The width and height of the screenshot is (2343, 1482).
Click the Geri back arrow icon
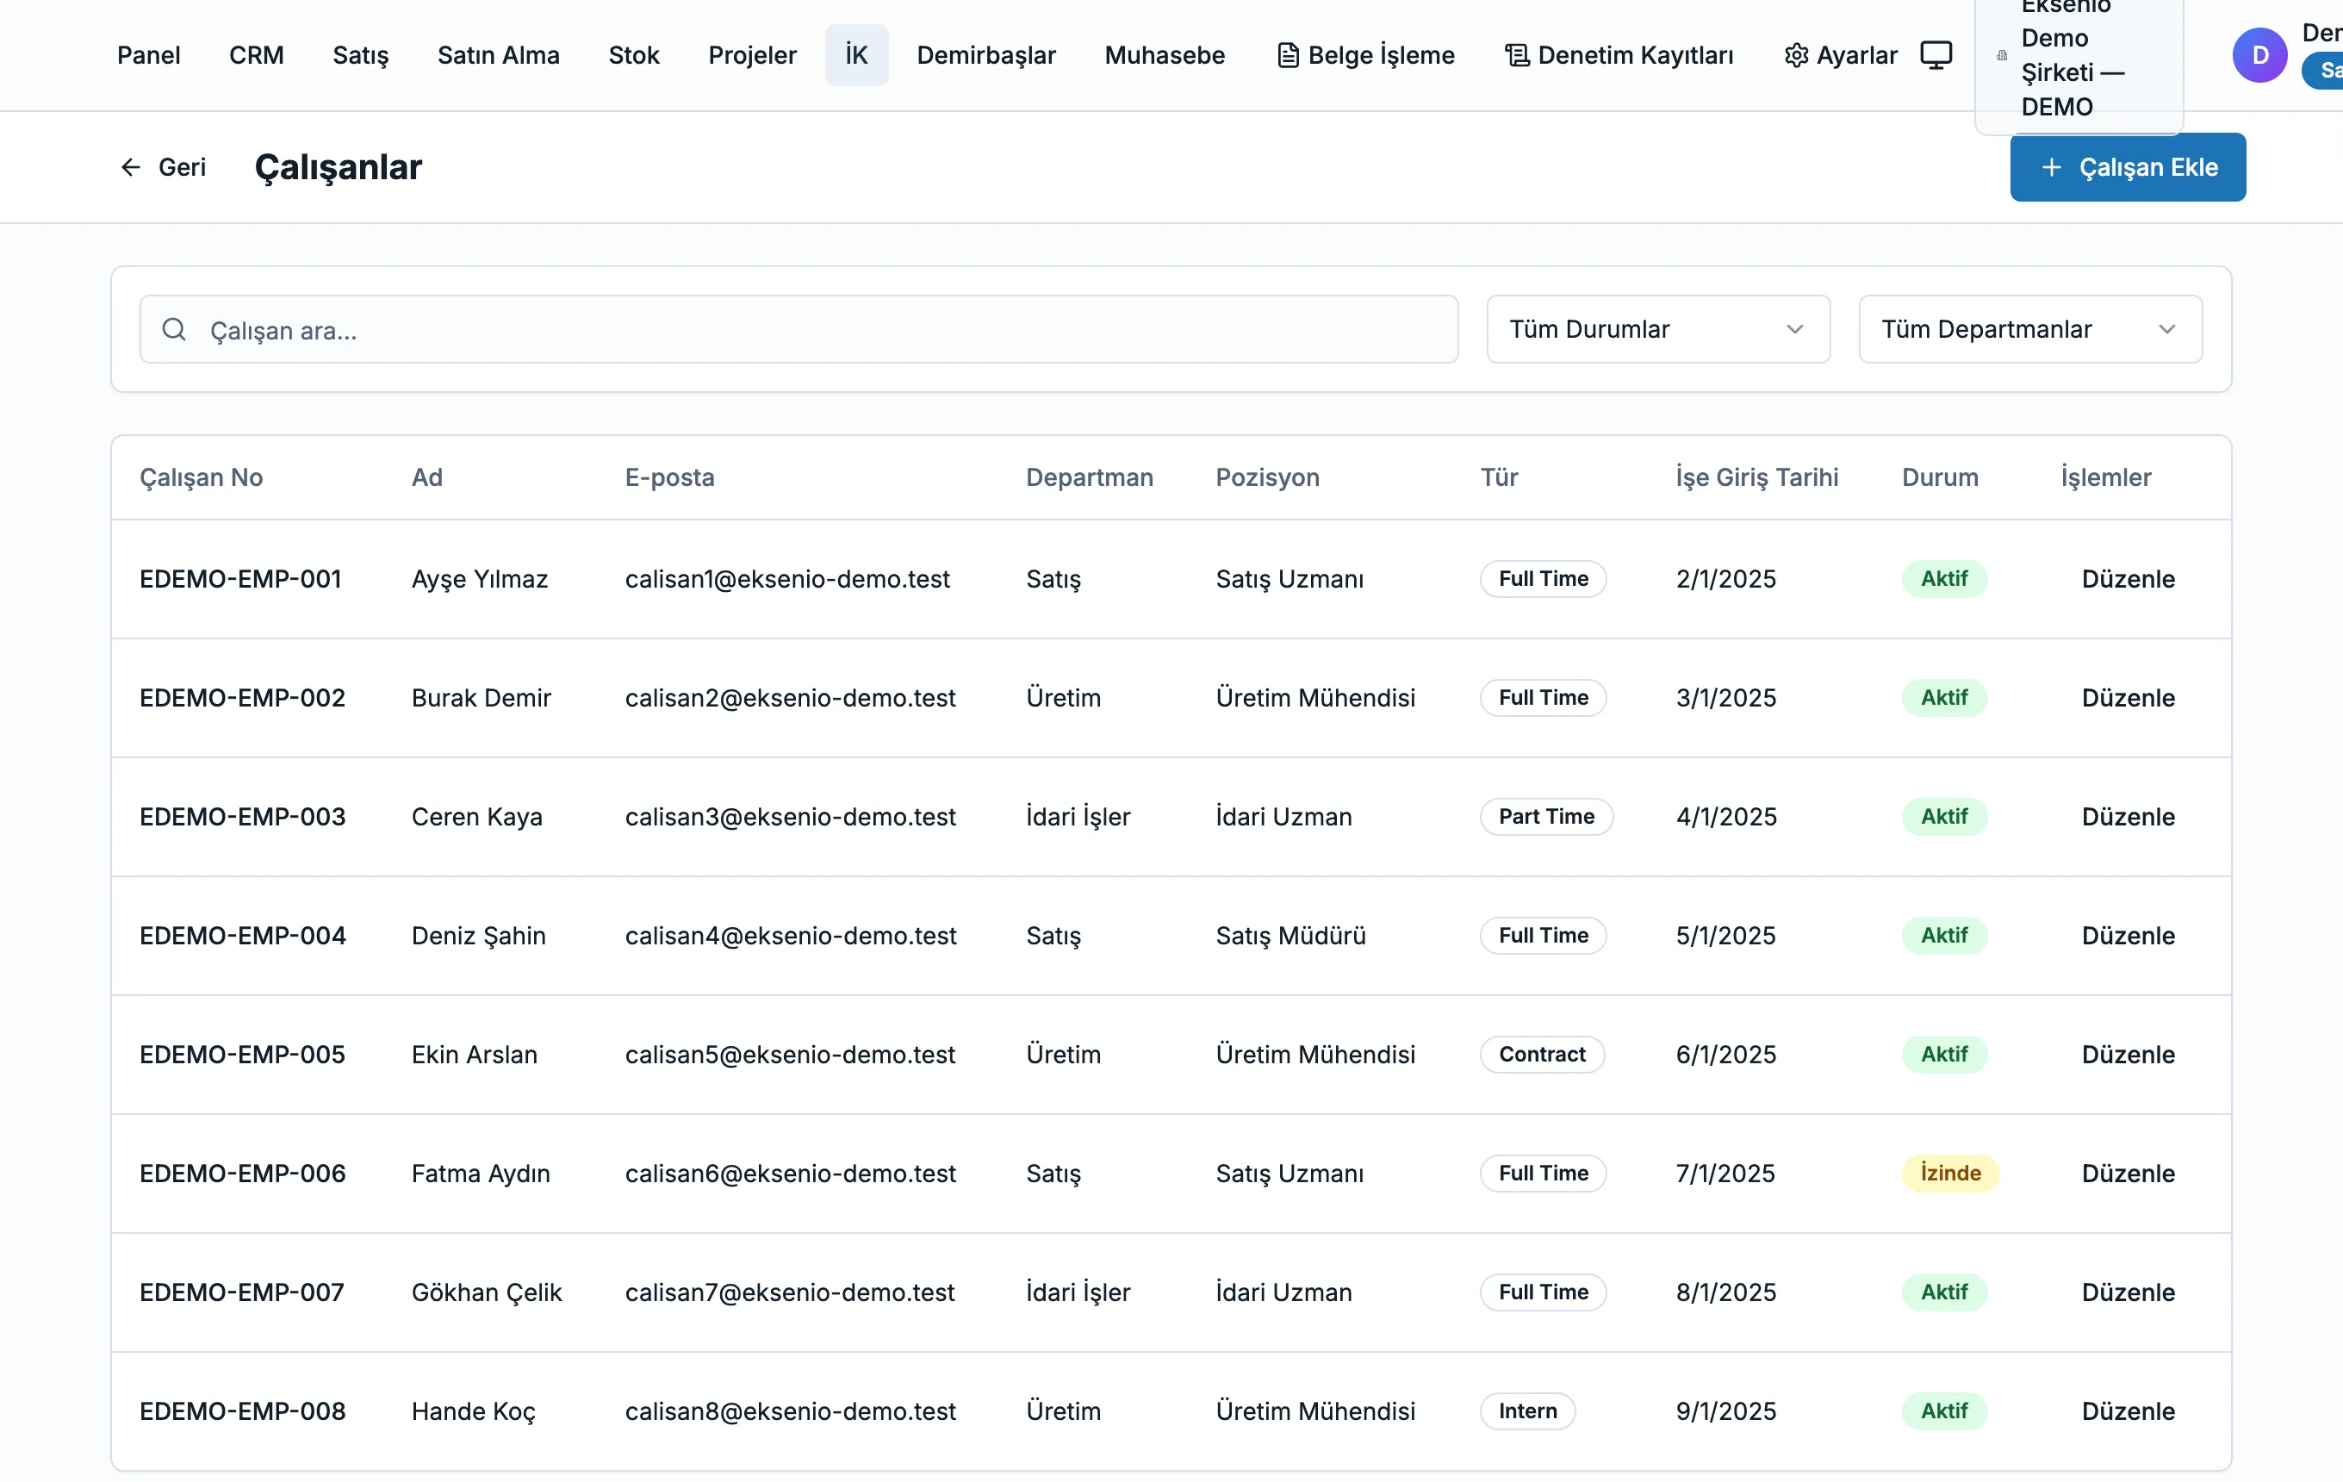[x=130, y=167]
